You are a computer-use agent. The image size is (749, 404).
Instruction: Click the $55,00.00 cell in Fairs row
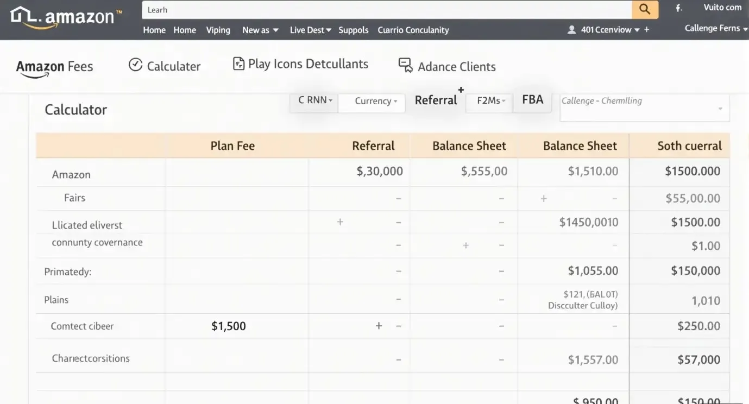pos(693,198)
